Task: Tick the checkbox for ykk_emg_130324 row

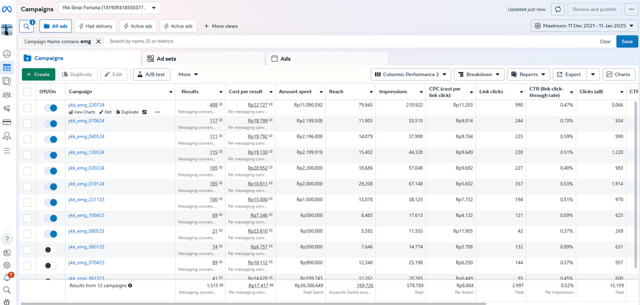Action: [x=27, y=155]
